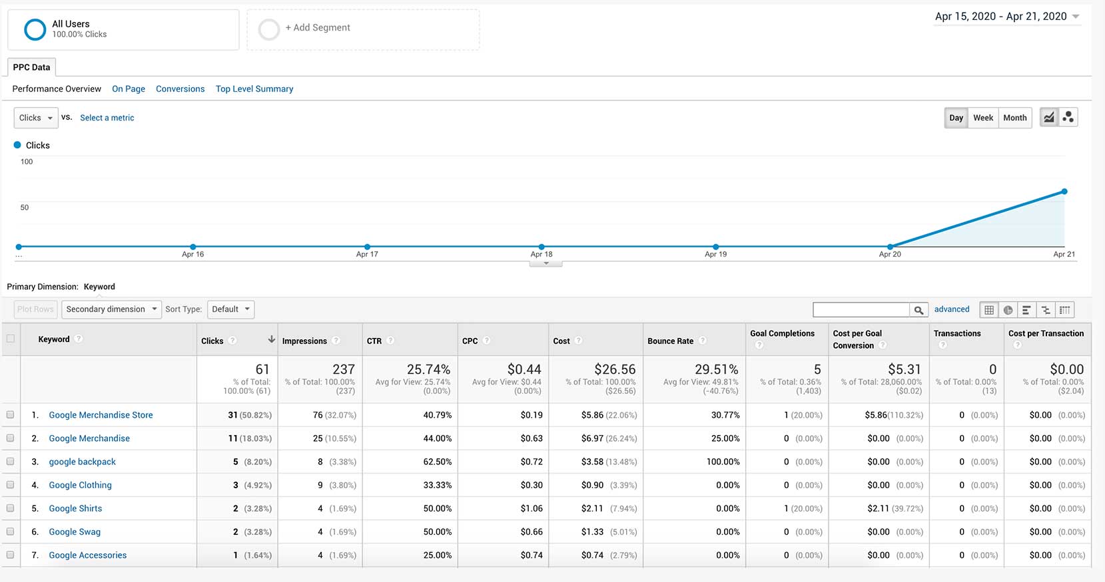Open the PPC Data tab
Screen dimensions: 1105x582
(x=31, y=67)
